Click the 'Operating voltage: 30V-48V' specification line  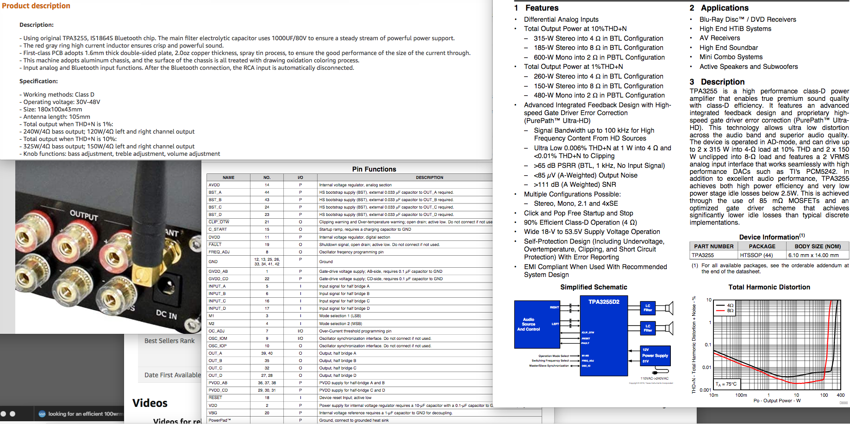pyautogui.click(x=60, y=102)
